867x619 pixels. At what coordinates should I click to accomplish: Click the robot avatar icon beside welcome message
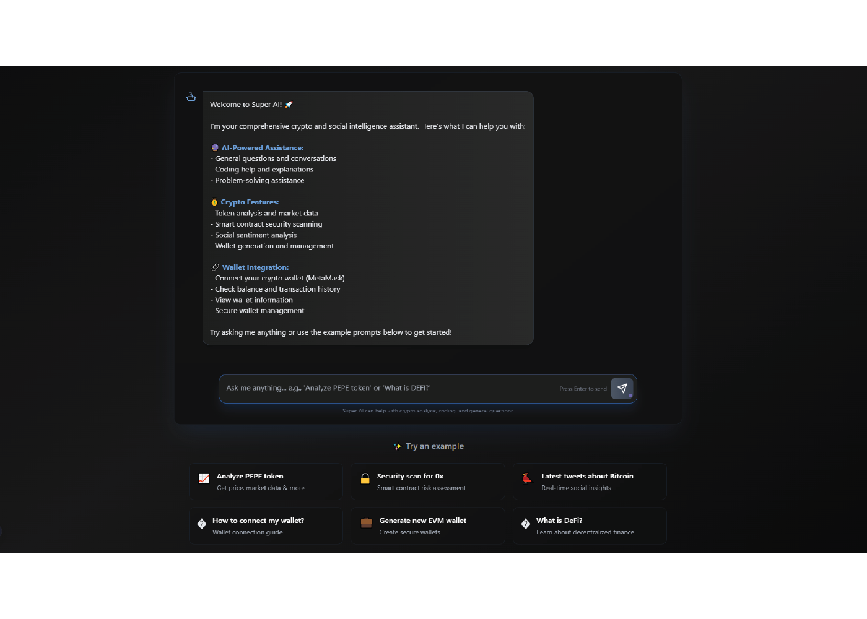pos(191,97)
